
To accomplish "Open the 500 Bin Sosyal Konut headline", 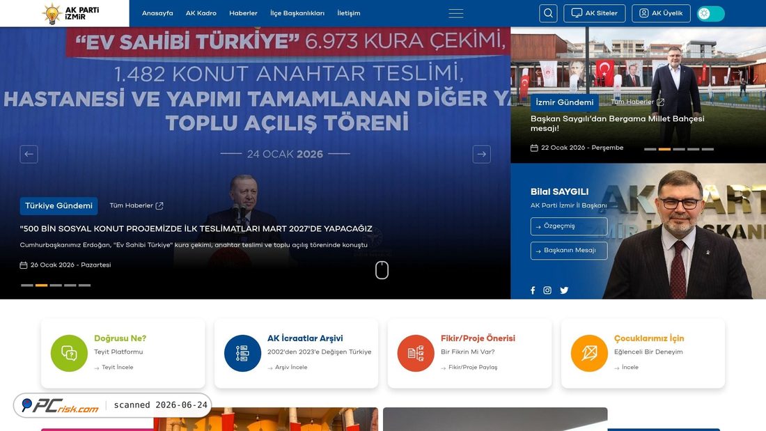I will click(x=196, y=228).
